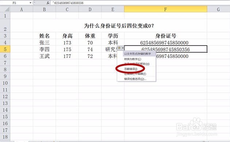Select row header 7
Image resolution: width=230 pixels, height=142 pixels.
5,63
